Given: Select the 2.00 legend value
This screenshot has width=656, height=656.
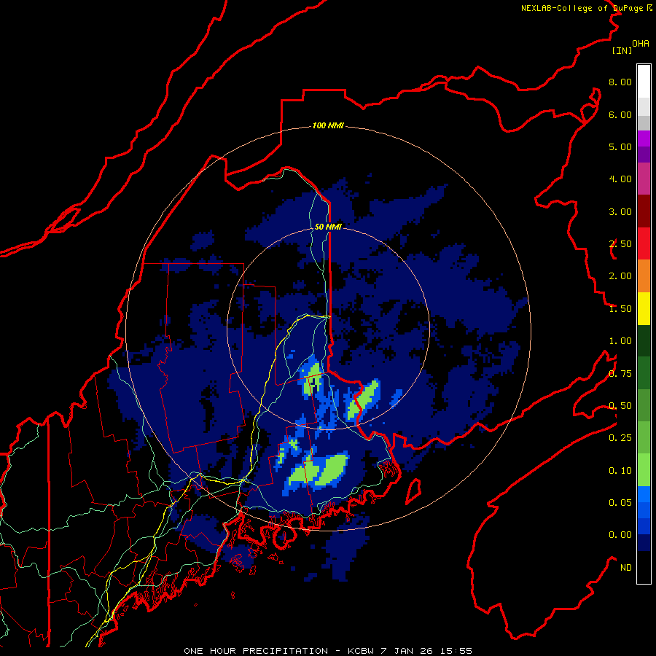Looking at the screenshot, I should pyautogui.click(x=620, y=276).
